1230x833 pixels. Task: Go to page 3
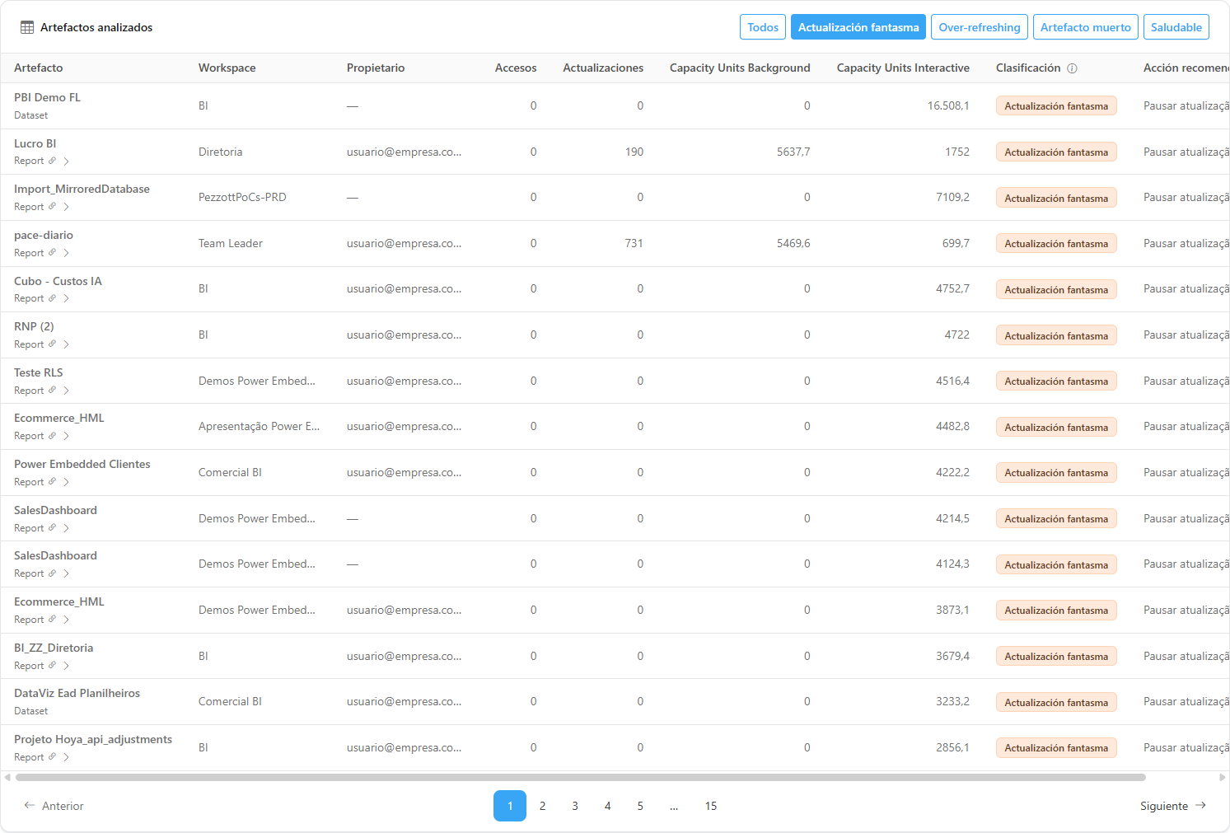pyautogui.click(x=575, y=806)
